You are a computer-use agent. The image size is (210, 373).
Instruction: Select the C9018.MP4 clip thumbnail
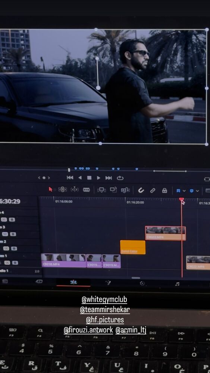[63, 261]
